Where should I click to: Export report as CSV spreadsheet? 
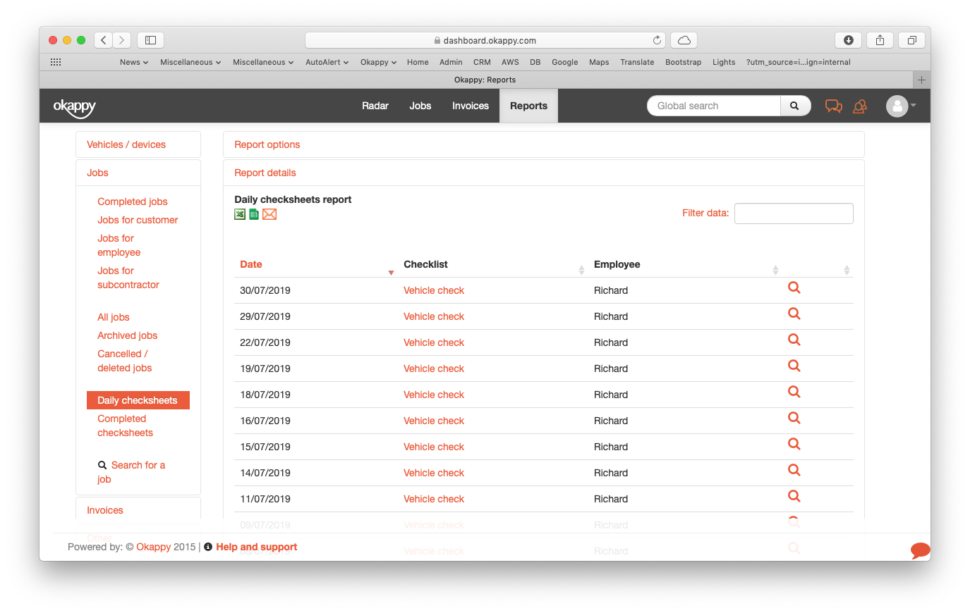pyautogui.click(x=254, y=214)
